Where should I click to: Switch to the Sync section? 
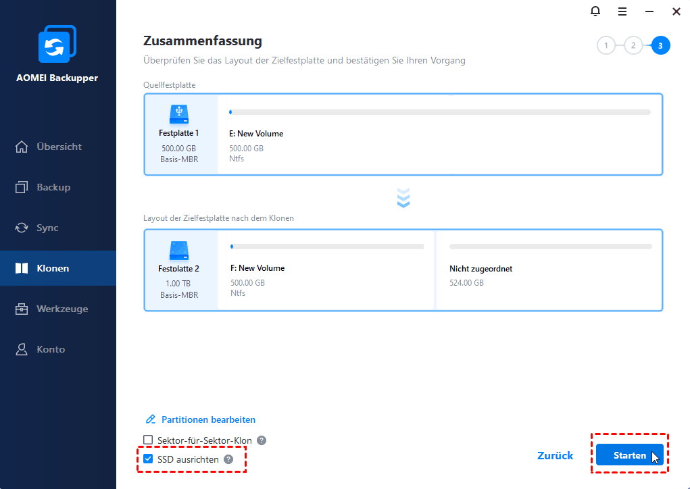tap(58, 228)
